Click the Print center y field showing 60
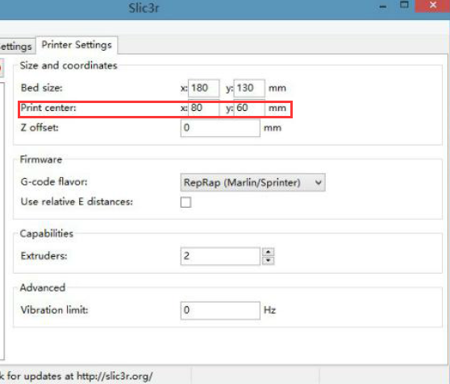Image resolution: width=450 pixels, height=384 pixels. (x=249, y=108)
